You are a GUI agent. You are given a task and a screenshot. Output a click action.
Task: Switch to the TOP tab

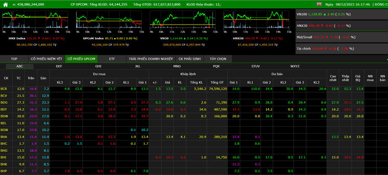point(14,59)
